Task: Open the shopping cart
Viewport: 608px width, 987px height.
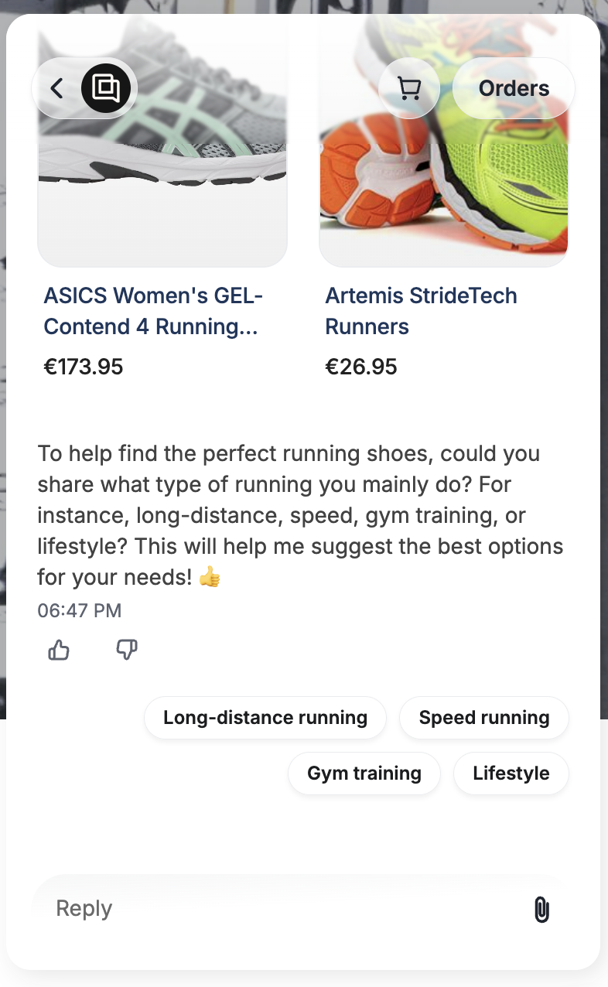Action: (x=408, y=89)
